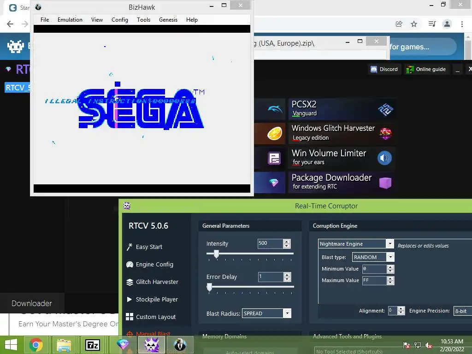Bookmark this page with the star icon
This screenshot has height=354, width=472.
point(414,24)
